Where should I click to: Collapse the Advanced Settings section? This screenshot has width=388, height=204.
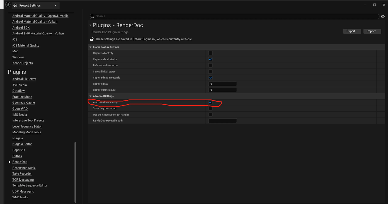[90, 96]
